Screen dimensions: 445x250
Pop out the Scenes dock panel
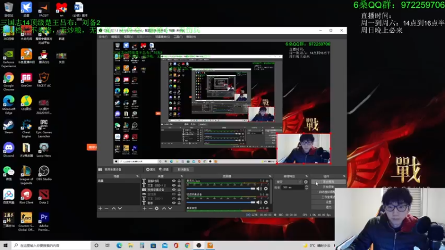(x=137, y=176)
